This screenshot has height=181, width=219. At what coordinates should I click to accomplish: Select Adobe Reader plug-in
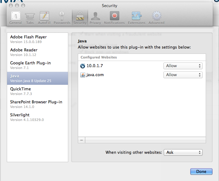coord(37,52)
